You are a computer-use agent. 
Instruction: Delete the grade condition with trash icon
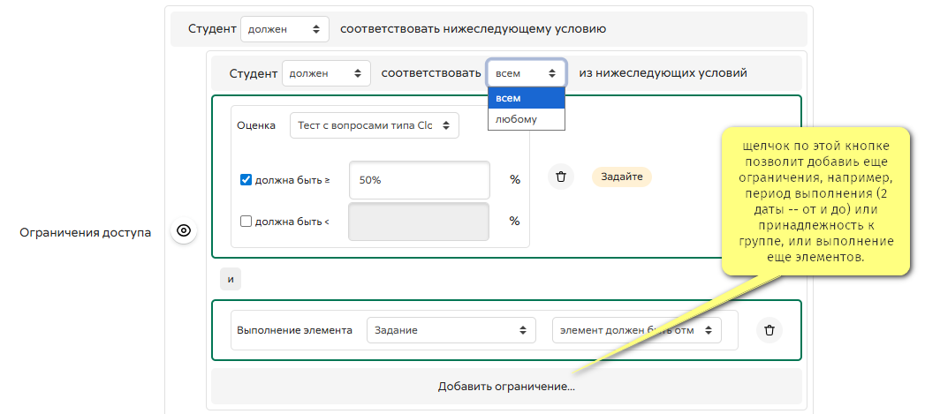click(x=560, y=177)
